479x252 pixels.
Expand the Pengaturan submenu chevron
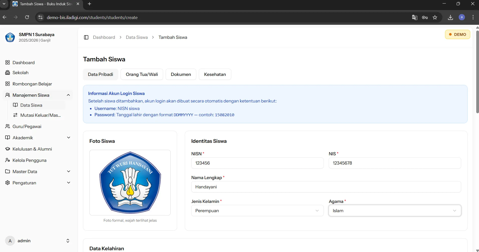69,183
